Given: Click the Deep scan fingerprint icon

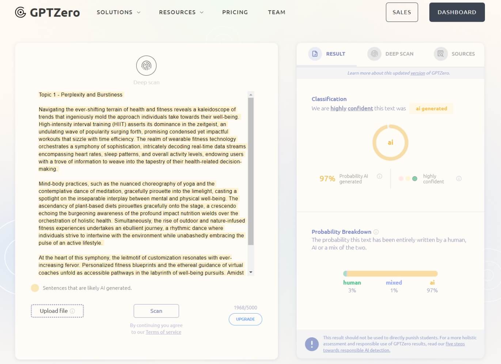Looking at the screenshot, I should pos(146,66).
